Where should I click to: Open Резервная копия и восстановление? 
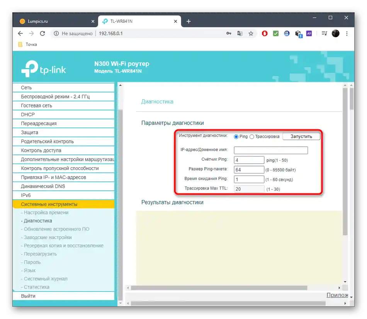click(62, 246)
